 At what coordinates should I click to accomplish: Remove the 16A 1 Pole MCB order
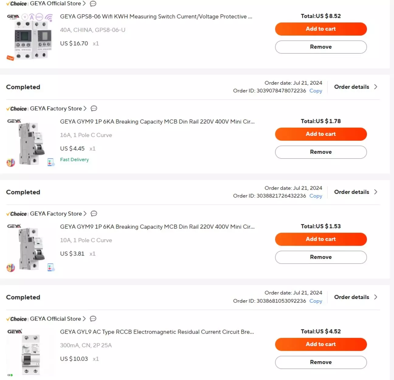click(321, 152)
